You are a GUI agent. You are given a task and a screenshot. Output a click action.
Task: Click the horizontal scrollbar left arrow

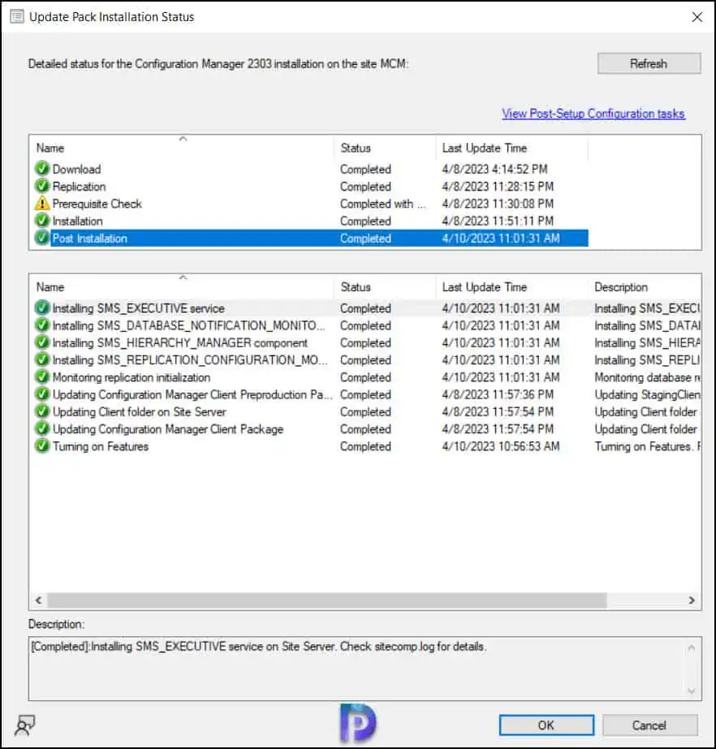pyautogui.click(x=39, y=600)
